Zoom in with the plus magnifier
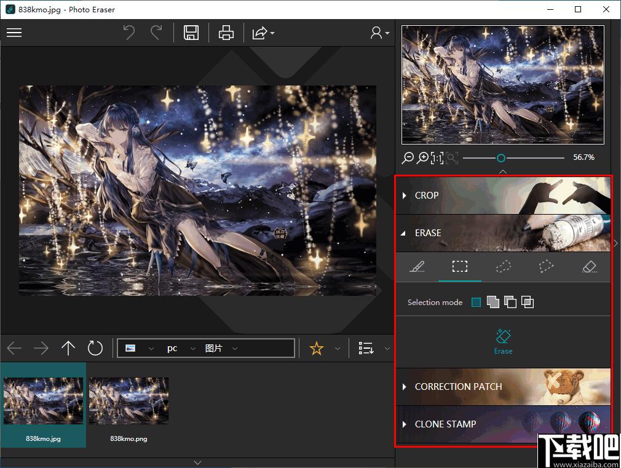The image size is (621, 468). [x=423, y=157]
